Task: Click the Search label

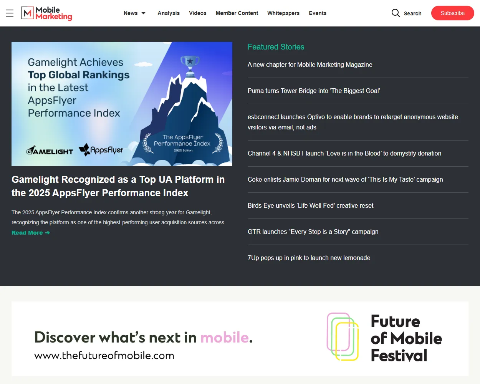Action: tap(413, 13)
